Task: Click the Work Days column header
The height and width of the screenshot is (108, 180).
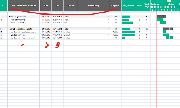Action: point(147,6)
